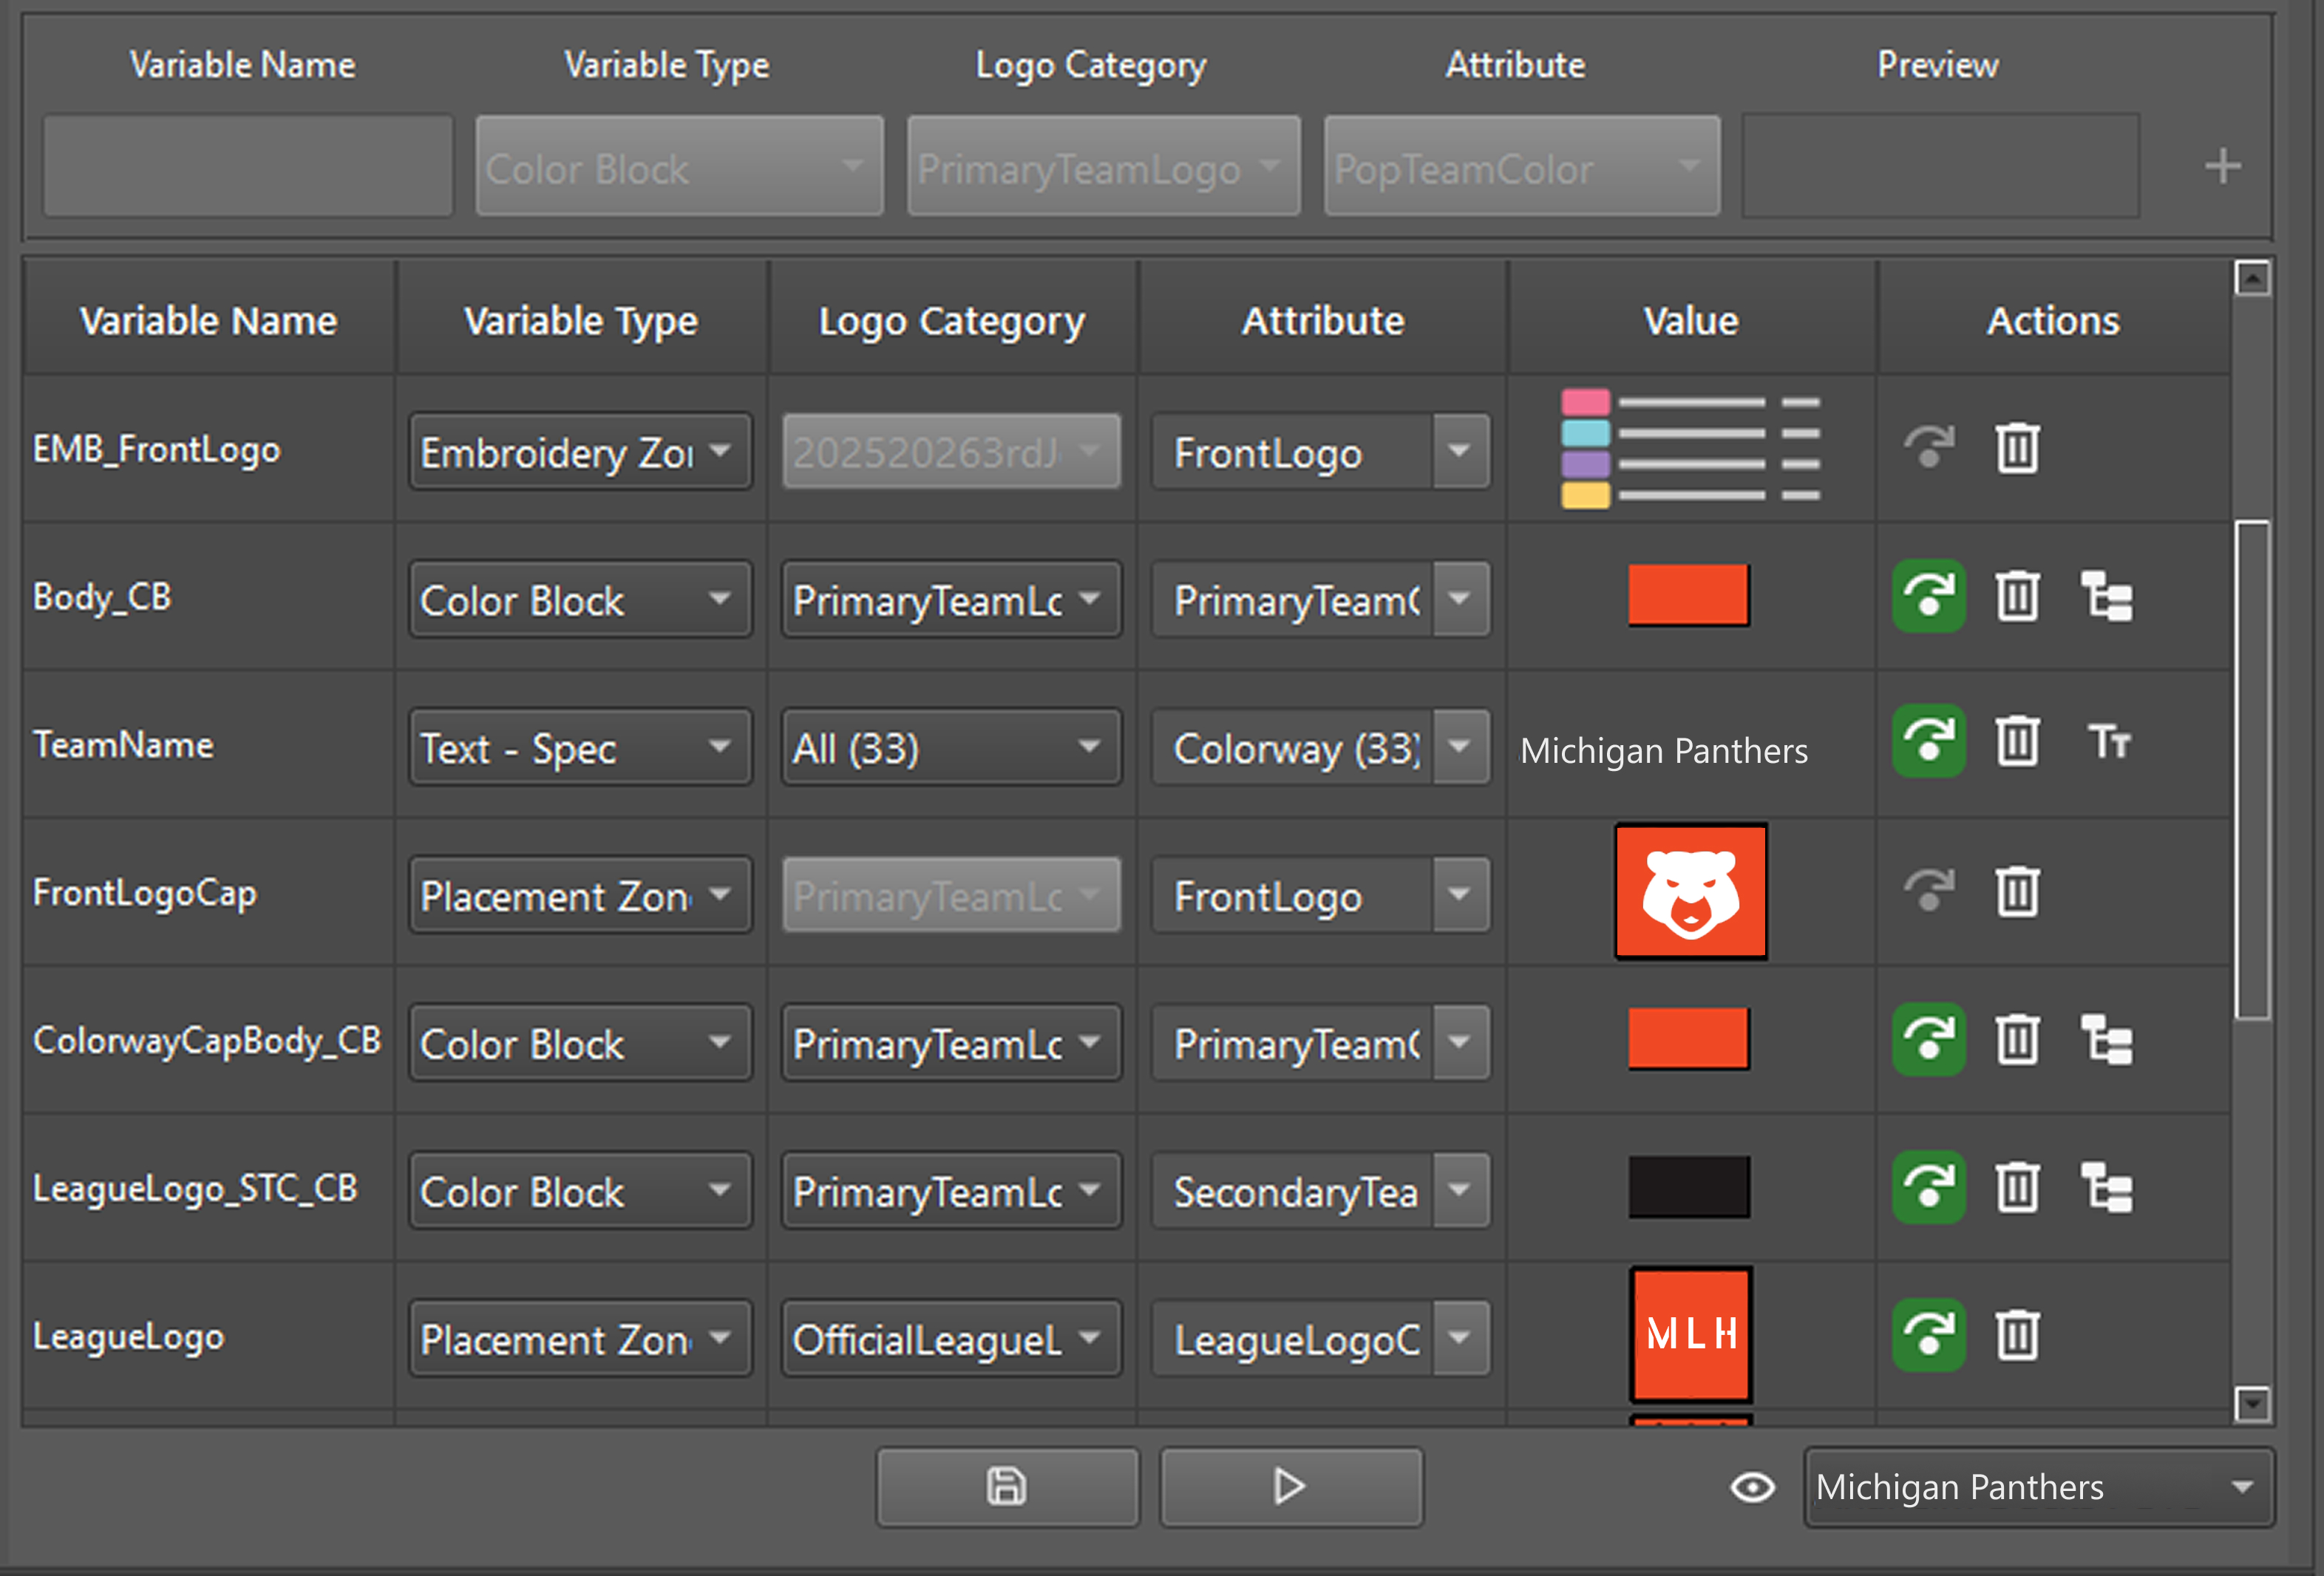Refresh the TeamName variable
2324x1576 pixels.
(x=1929, y=742)
